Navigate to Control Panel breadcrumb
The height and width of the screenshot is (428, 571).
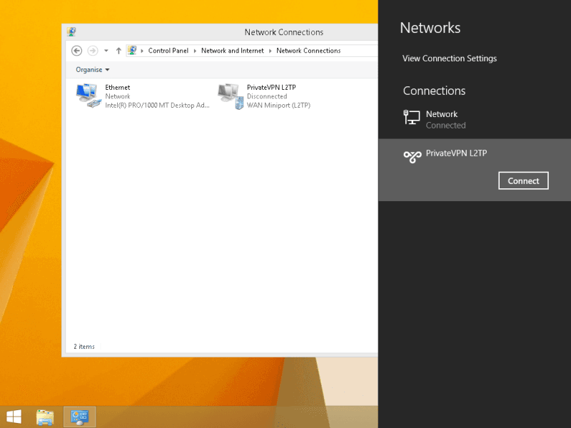click(168, 51)
